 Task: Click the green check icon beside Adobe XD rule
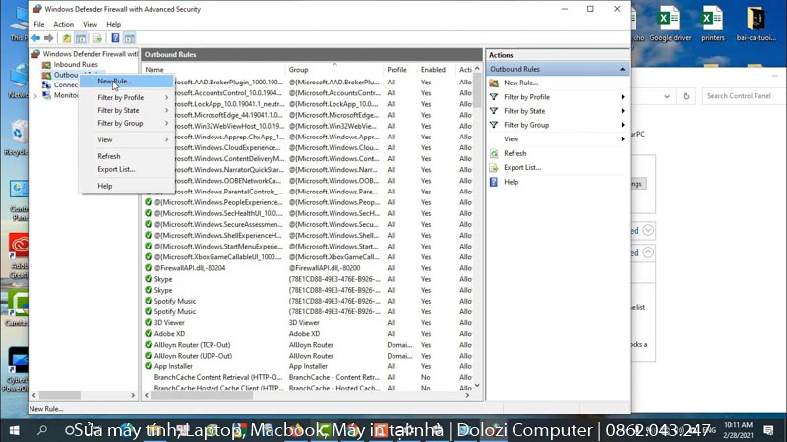point(149,333)
